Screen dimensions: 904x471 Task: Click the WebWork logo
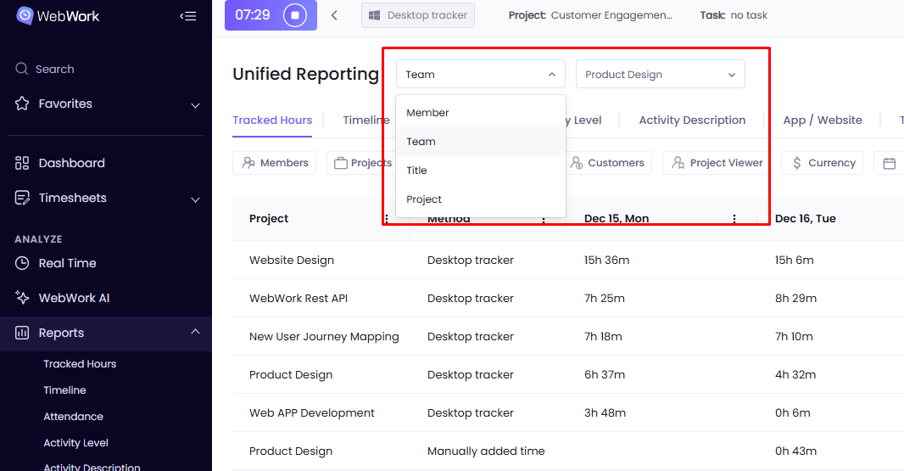click(59, 15)
